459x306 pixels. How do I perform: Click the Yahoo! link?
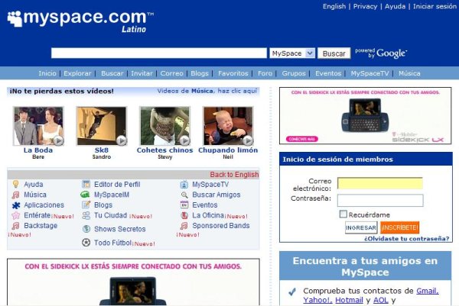[x=317, y=300]
